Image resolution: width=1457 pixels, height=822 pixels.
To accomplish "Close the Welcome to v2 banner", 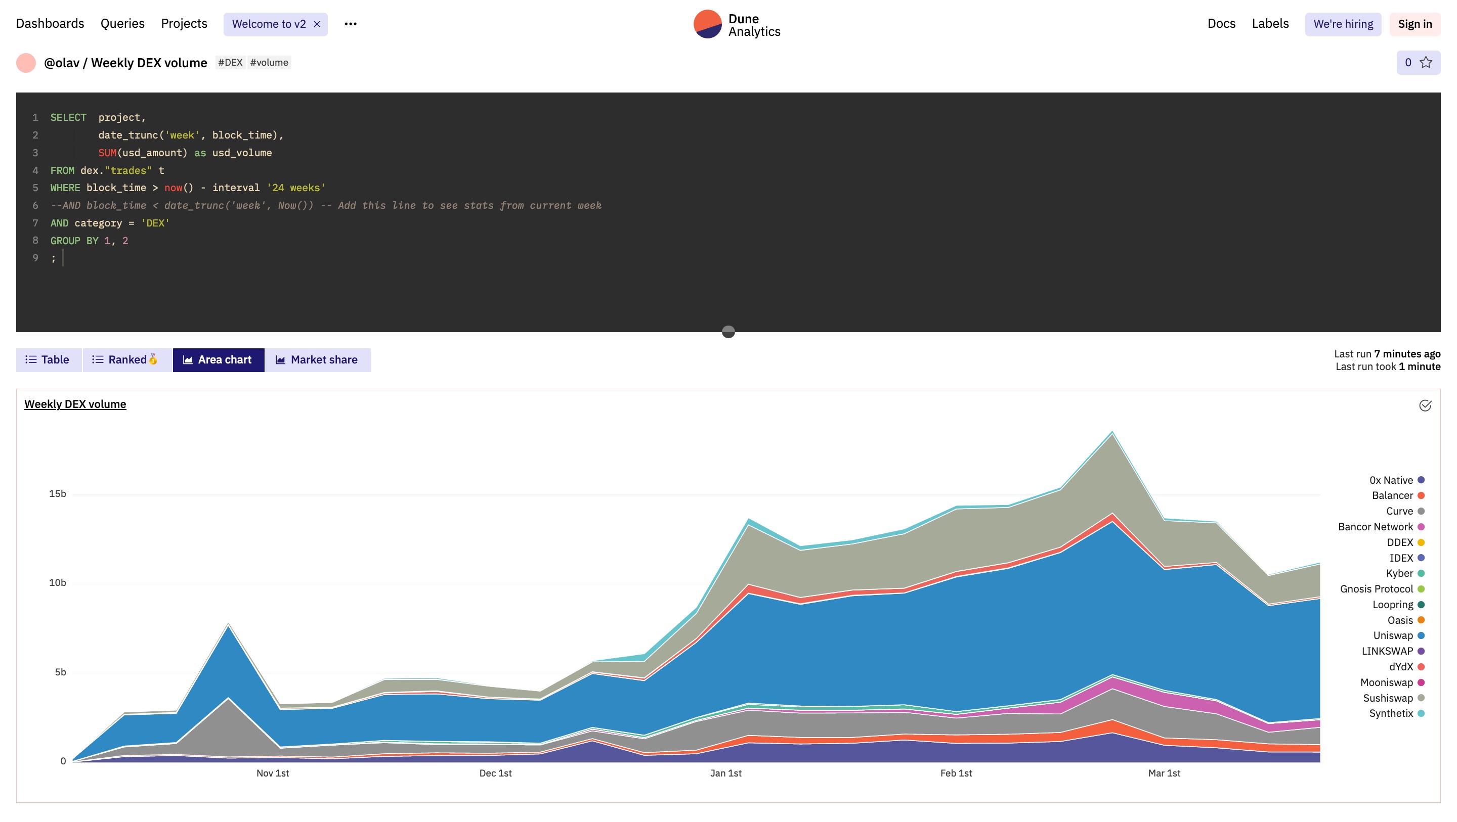I will [x=317, y=24].
